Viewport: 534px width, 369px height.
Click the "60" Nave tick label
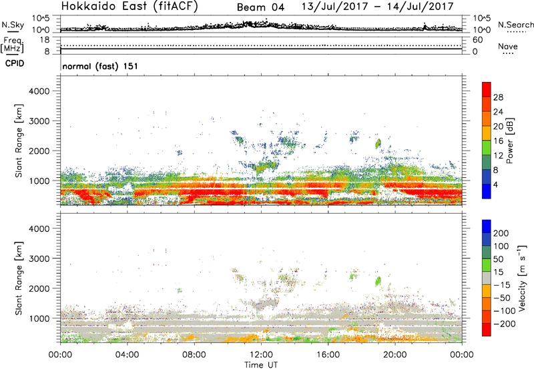pos(478,40)
